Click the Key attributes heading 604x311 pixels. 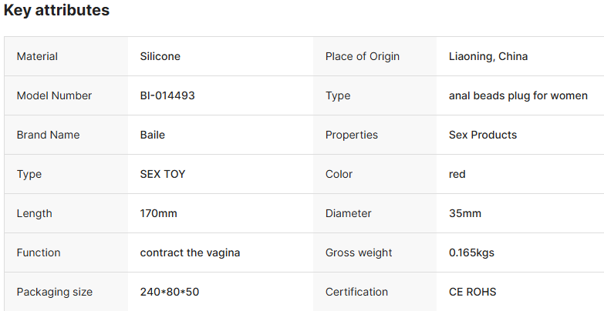pos(56,10)
